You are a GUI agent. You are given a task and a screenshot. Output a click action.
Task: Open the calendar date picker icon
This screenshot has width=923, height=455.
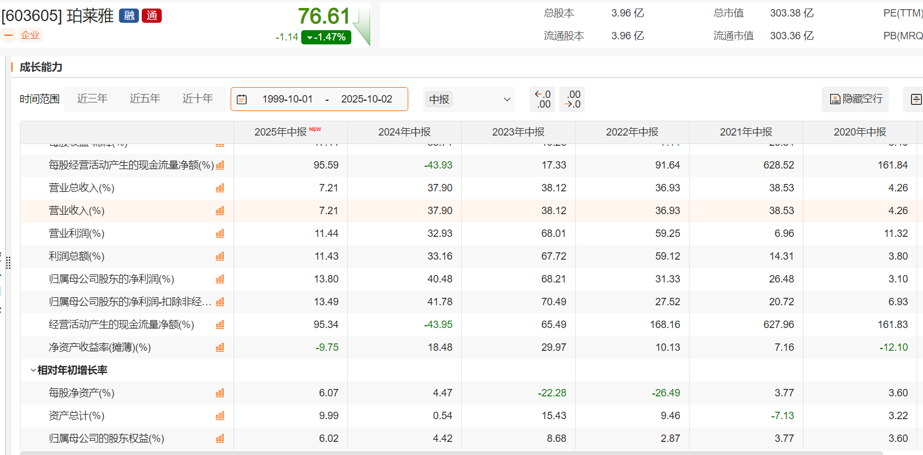pyautogui.click(x=242, y=99)
